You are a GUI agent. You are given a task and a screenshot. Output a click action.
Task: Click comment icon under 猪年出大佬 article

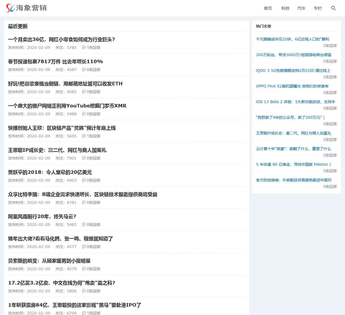click(84, 247)
